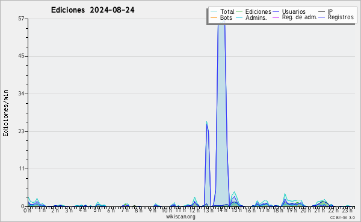This screenshot has height=222, width=361.
Task: Click the '13 h' x-axis label
Action: [x=208, y=211]
